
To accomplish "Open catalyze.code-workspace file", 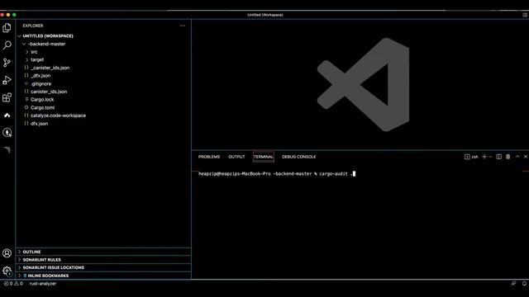I will click(58, 115).
